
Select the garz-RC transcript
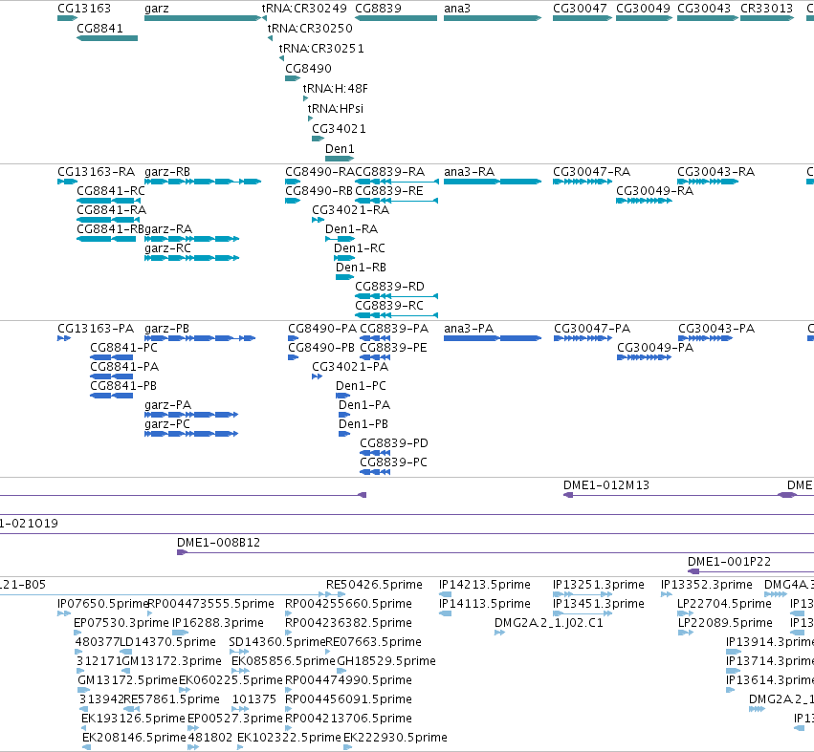click(191, 258)
